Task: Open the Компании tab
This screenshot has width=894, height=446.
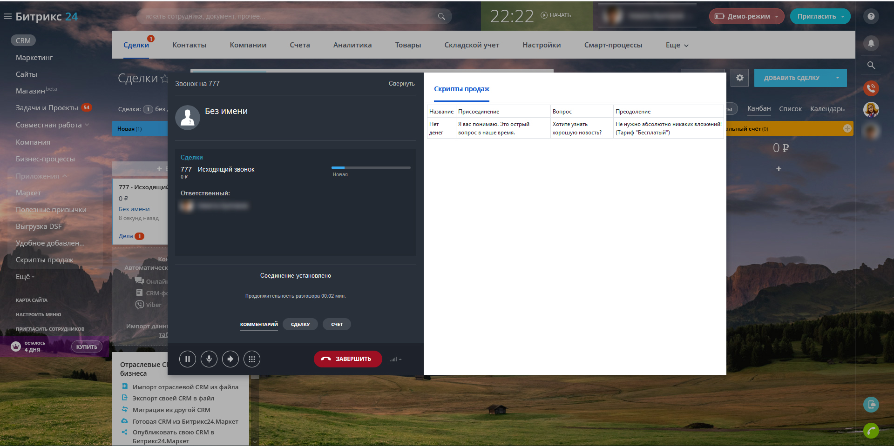Action: (248, 45)
